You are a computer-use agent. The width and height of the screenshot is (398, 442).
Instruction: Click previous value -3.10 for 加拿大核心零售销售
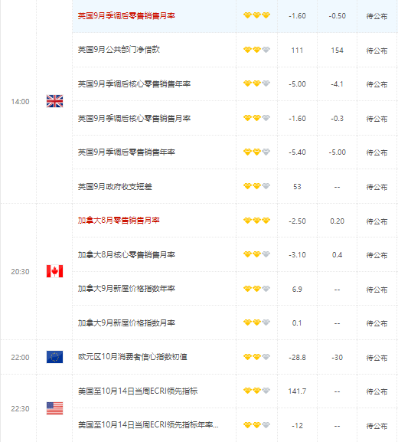pos(297,255)
